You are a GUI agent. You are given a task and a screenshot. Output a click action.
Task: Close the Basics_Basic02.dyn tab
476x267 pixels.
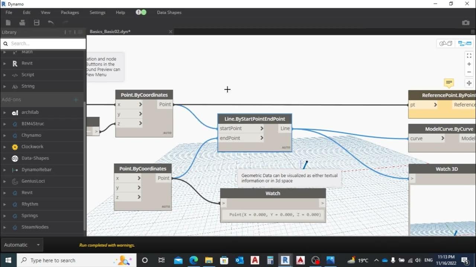(171, 32)
